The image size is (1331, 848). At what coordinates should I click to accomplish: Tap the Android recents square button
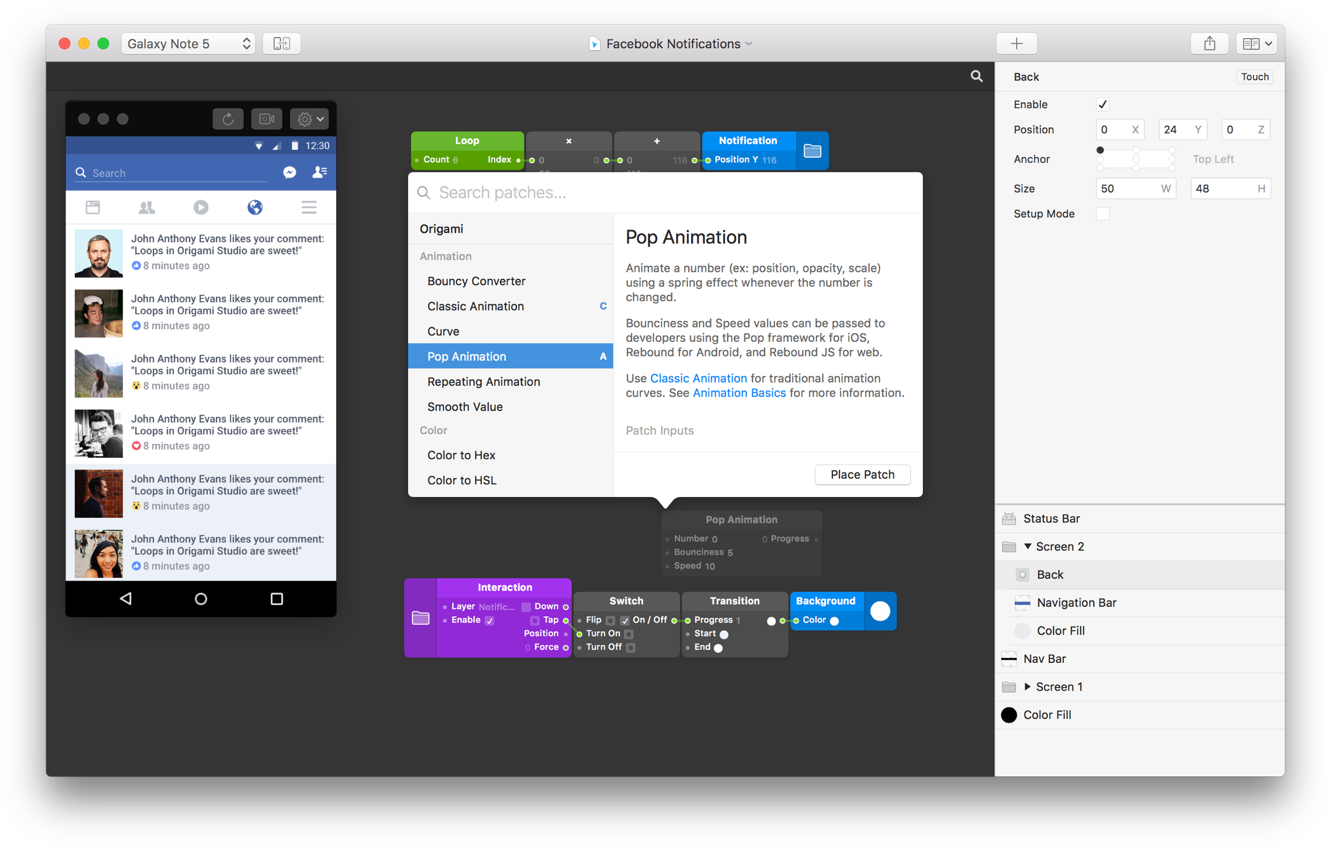pyautogui.click(x=277, y=599)
